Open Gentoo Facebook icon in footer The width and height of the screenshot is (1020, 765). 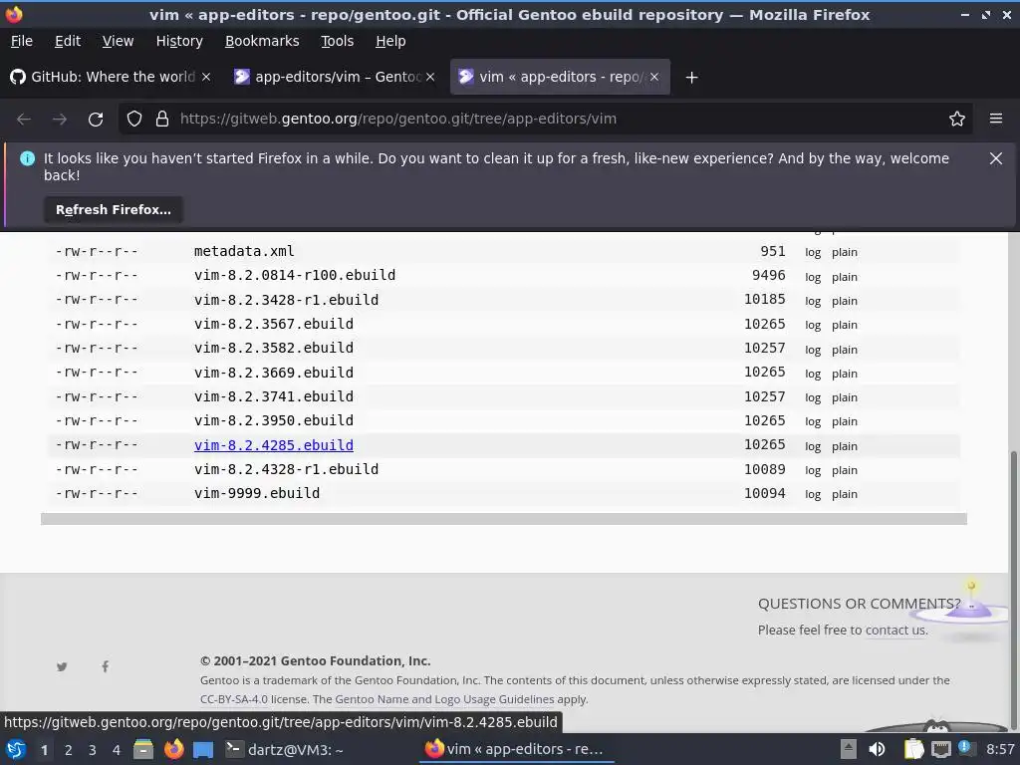tap(105, 666)
